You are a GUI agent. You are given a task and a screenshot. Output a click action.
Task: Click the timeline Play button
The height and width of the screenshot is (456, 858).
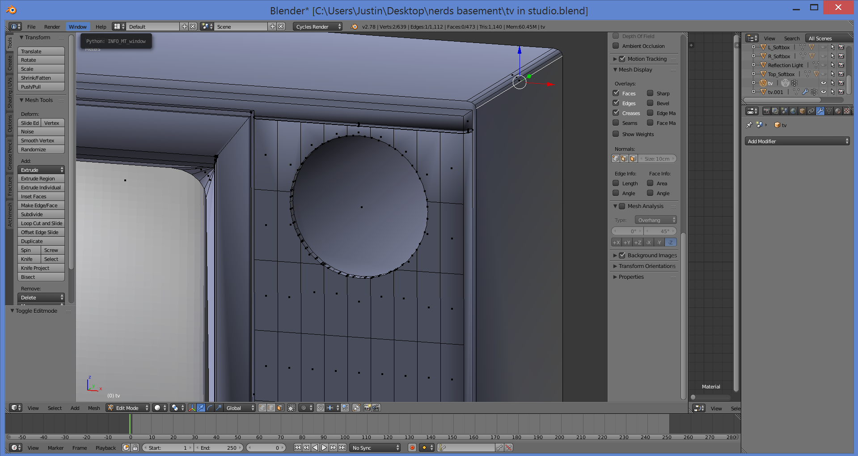pyautogui.click(x=324, y=447)
